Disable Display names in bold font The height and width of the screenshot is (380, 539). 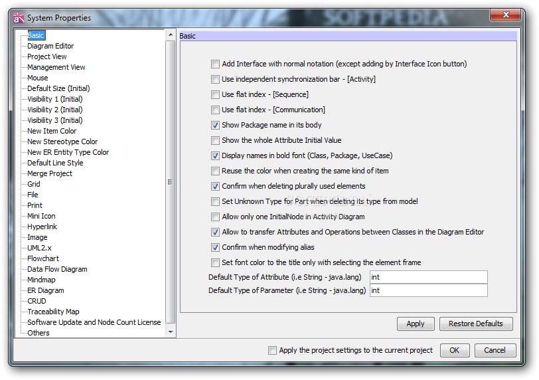pos(215,155)
